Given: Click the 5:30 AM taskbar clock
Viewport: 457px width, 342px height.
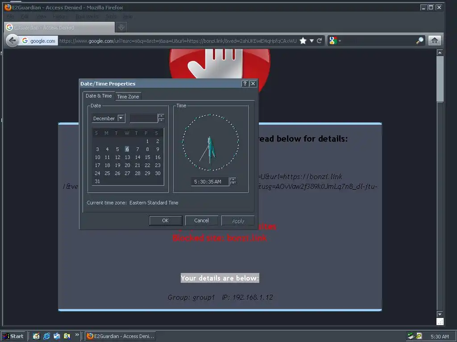Looking at the screenshot, I should coord(440,337).
